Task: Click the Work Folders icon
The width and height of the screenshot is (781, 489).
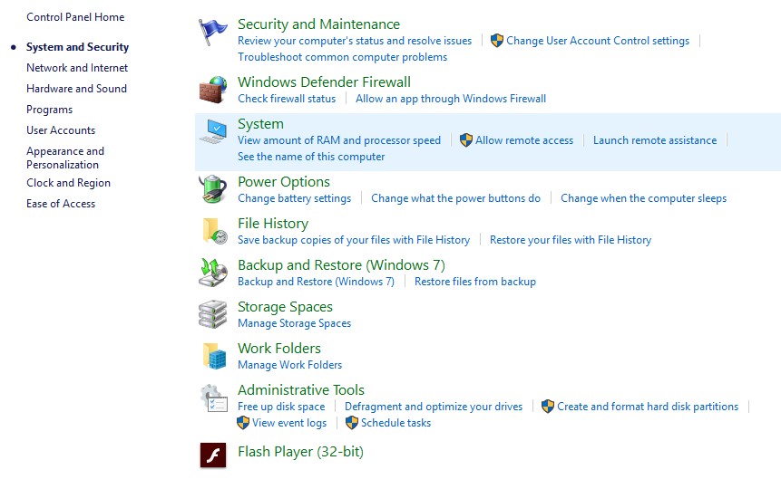Action: click(213, 356)
